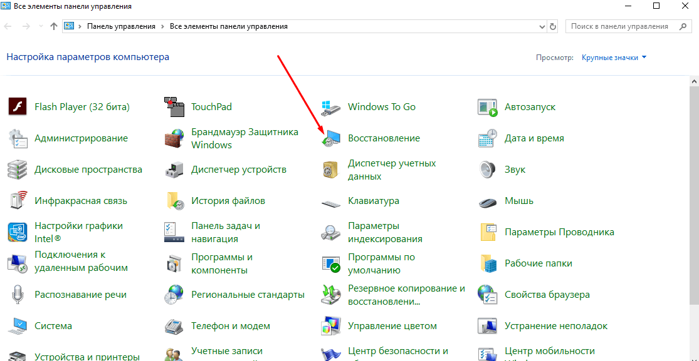Open the Автозапуск link text

[530, 107]
